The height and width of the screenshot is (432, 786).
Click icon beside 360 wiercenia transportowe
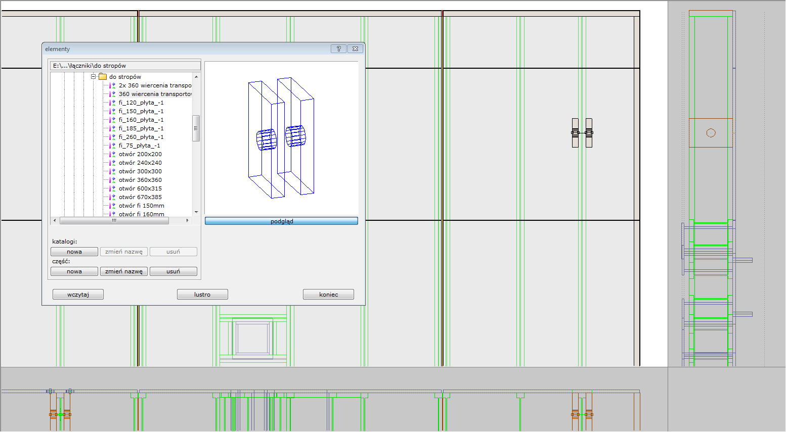[x=113, y=94]
